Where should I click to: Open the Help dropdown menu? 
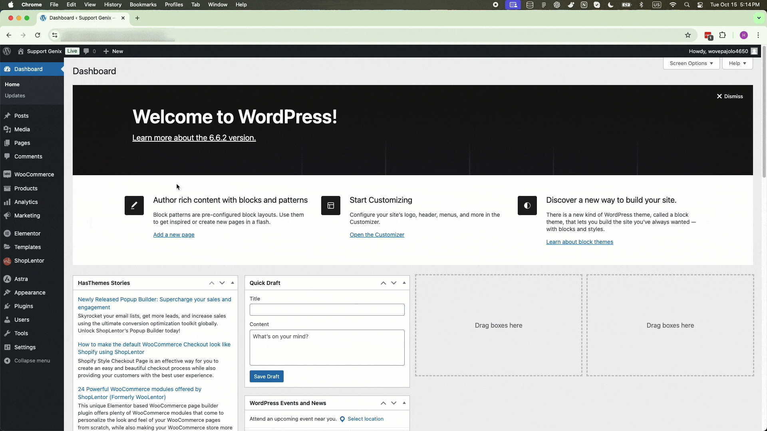pyautogui.click(x=737, y=63)
